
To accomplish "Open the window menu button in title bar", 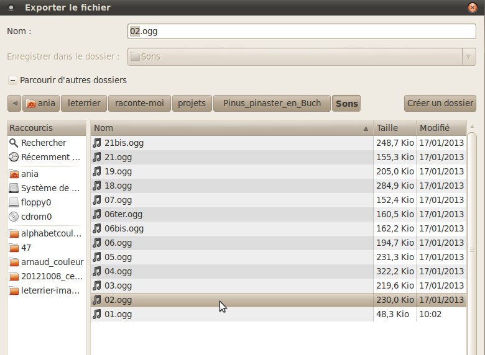I will [x=11, y=7].
